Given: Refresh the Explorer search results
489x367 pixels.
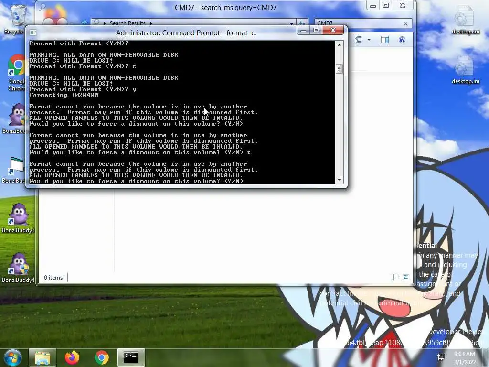Looking at the screenshot, I should [x=302, y=23].
